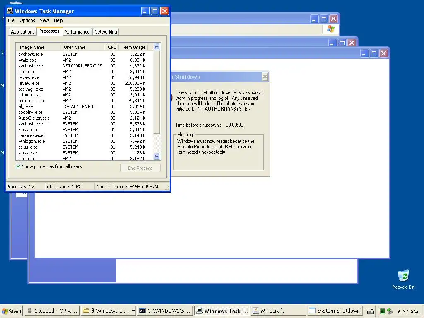The image size is (424, 318).
Task: Expand the 3 Windows Explorer taskbar group
Action: 109,311
